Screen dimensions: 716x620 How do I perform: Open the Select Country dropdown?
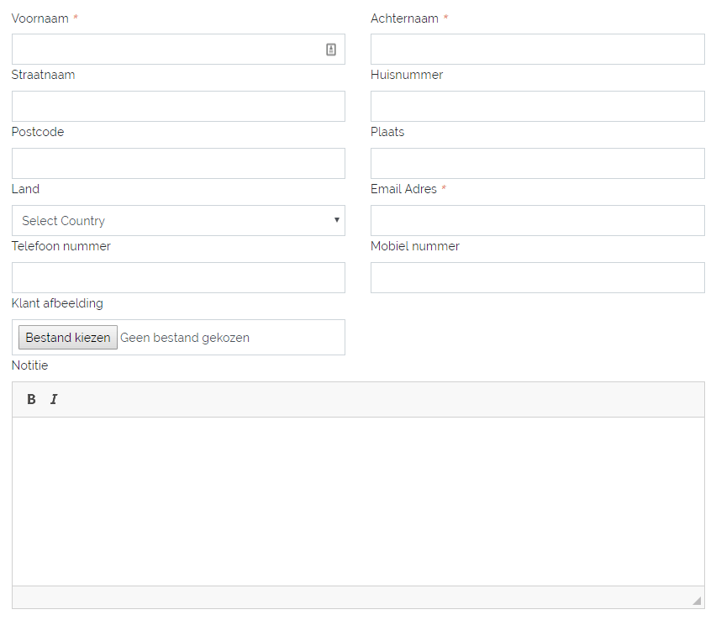coord(178,220)
